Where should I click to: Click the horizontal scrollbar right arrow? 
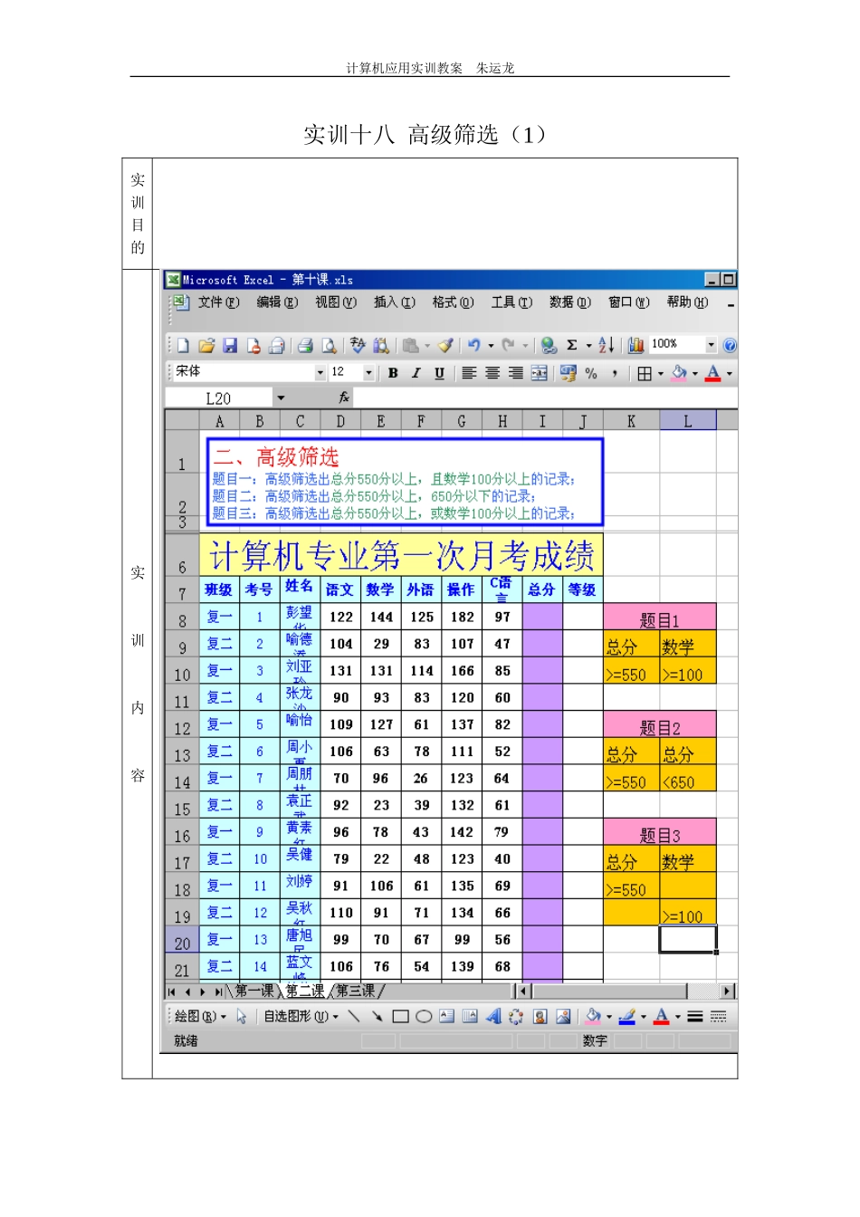click(x=727, y=992)
